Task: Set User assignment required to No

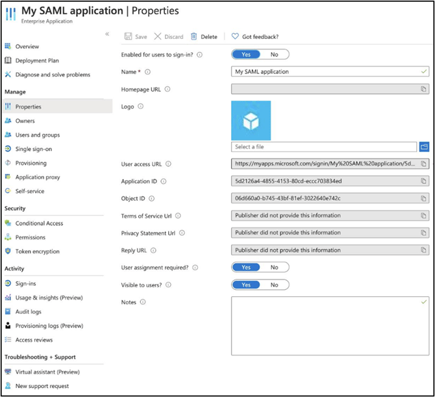Action: tap(274, 267)
